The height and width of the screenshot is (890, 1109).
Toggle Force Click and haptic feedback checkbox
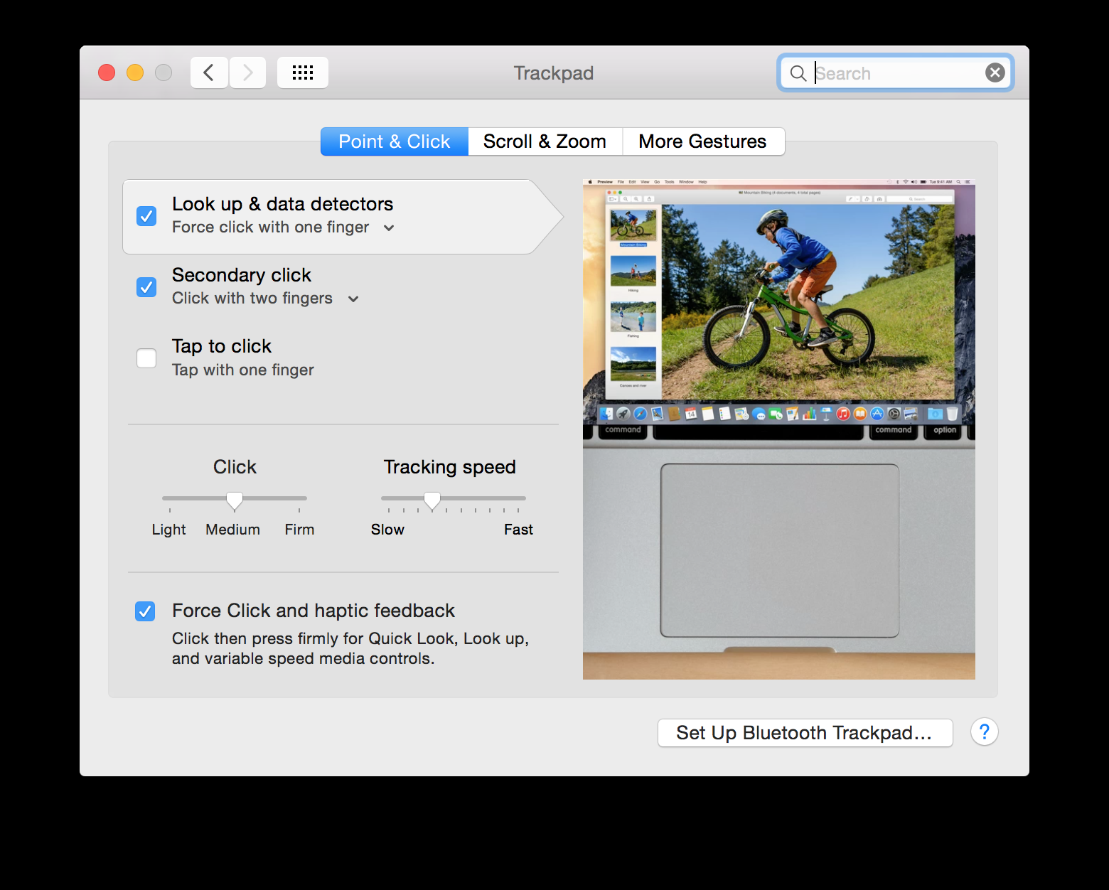click(x=145, y=611)
